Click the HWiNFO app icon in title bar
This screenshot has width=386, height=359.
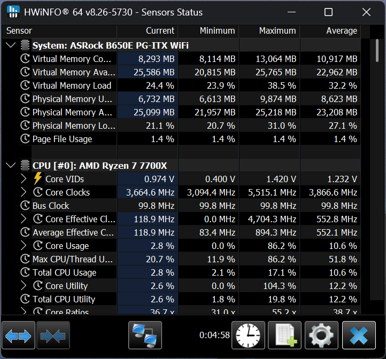[x=13, y=12]
